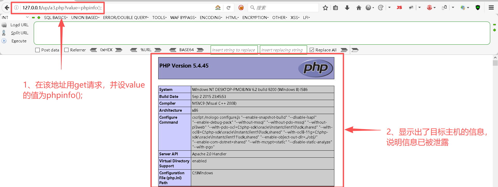Click Load URL button

(x=19, y=25)
